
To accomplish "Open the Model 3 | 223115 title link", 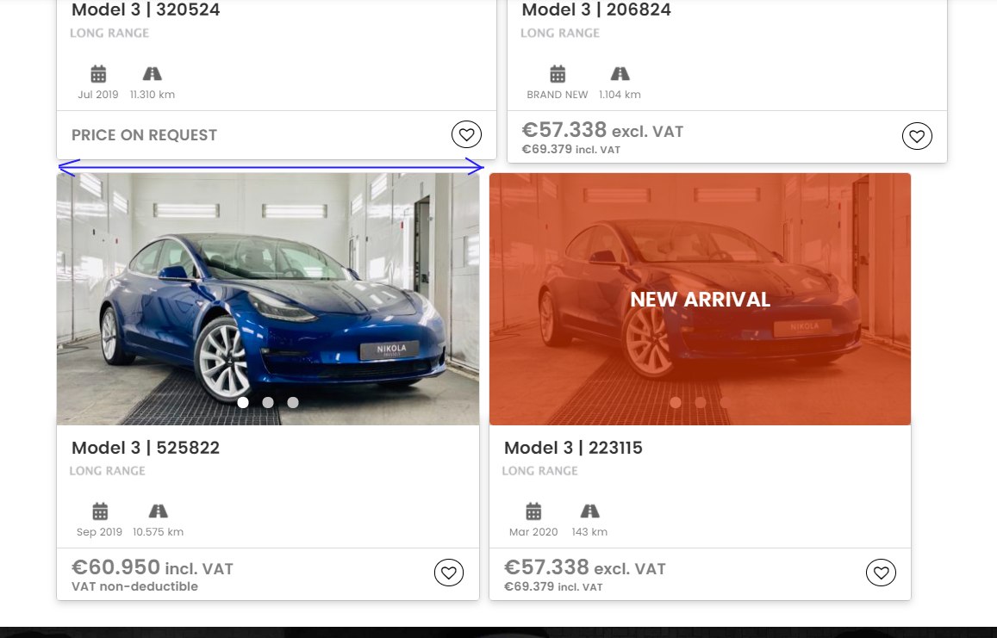I will click(x=573, y=448).
